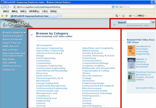The image size is (156, 108).
Task: Expand the Home icon dropdown arrow
Action: click(120, 16)
